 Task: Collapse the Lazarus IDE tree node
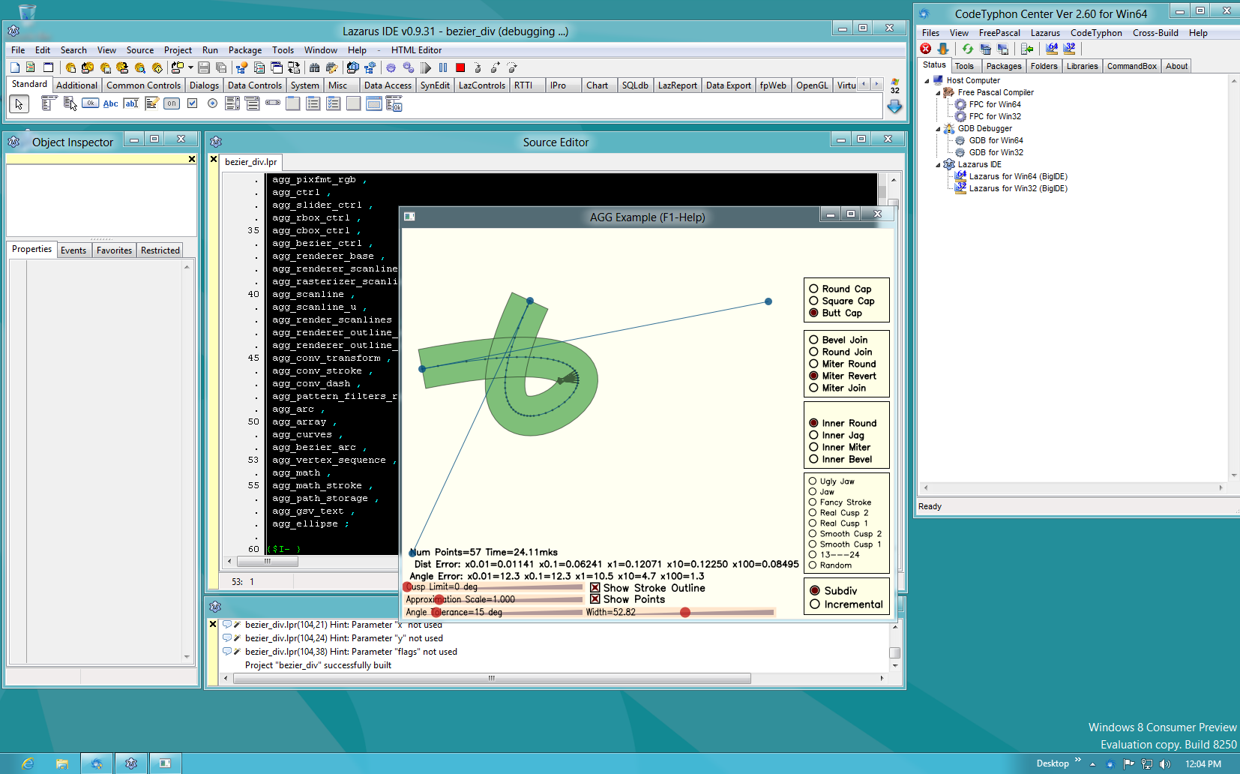(x=938, y=165)
